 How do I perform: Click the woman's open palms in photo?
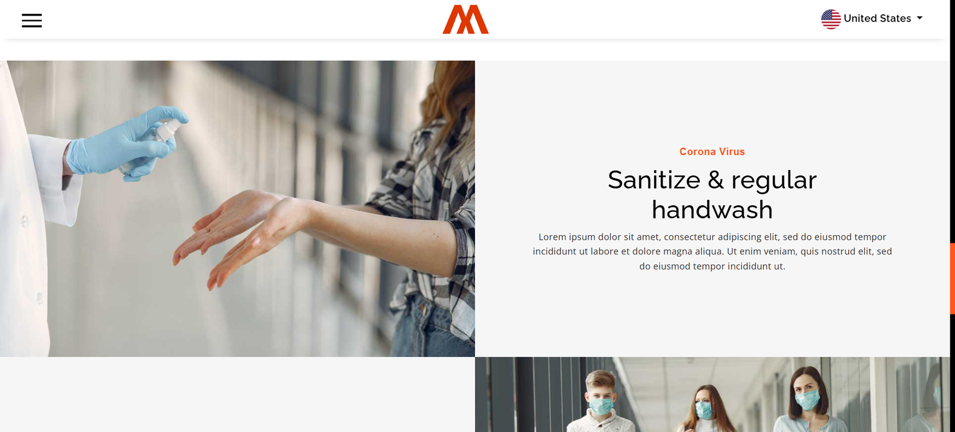click(239, 239)
